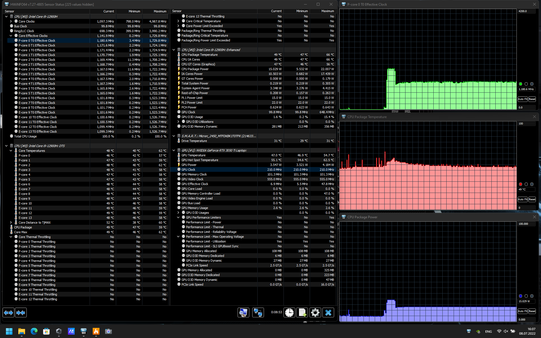Open sensor settings gear icon
This screenshot has width=541, height=338.
coord(315,312)
